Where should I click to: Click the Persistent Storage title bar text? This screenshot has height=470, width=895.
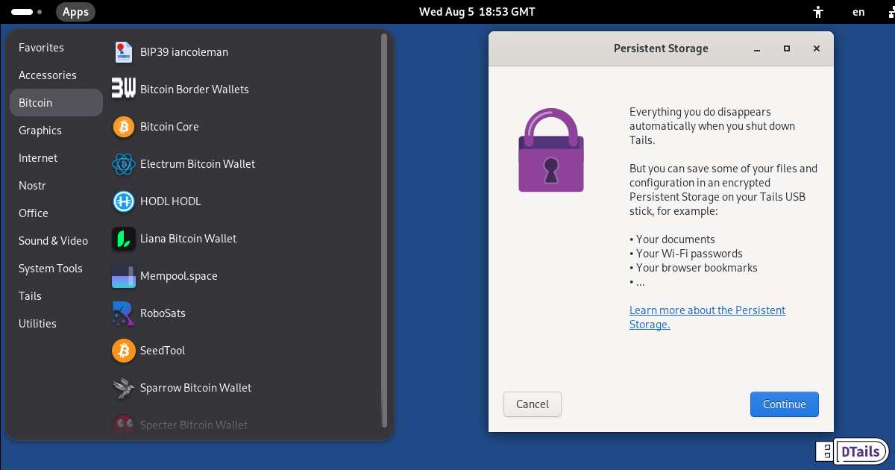point(661,48)
